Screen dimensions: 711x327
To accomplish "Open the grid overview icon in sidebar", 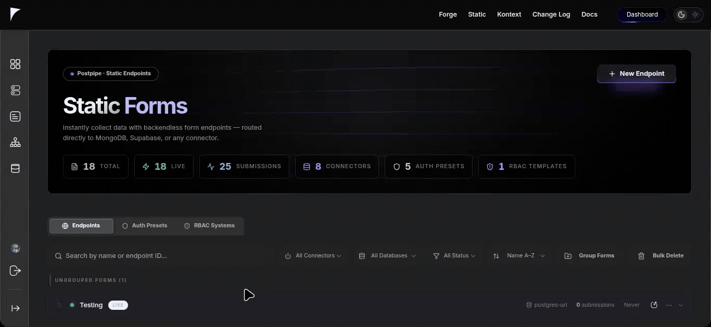I will pos(15,64).
